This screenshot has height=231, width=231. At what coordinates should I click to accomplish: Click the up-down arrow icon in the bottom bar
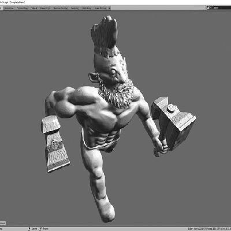pos(29,229)
